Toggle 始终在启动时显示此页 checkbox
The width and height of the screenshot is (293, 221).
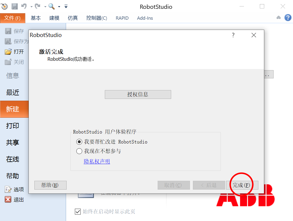coord(78,212)
